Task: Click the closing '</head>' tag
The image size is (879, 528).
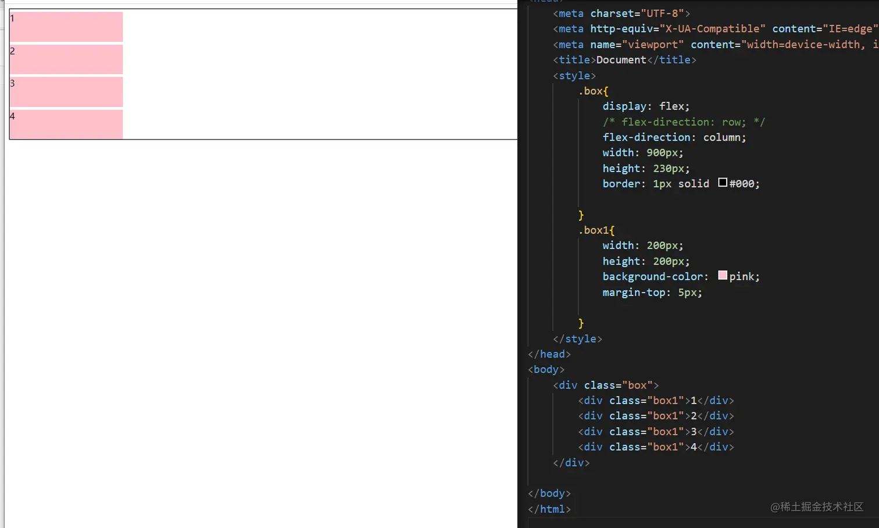Action: tap(549, 354)
